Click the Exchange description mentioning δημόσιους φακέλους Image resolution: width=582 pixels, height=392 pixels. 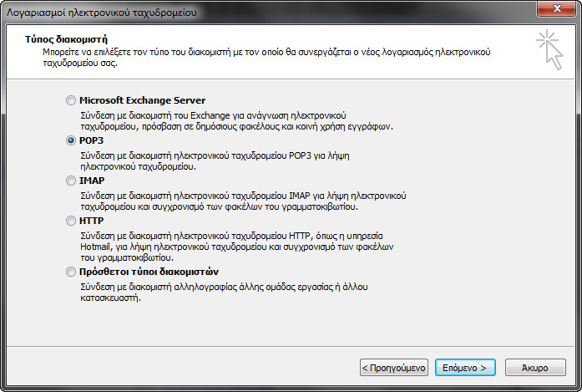(x=236, y=121)
